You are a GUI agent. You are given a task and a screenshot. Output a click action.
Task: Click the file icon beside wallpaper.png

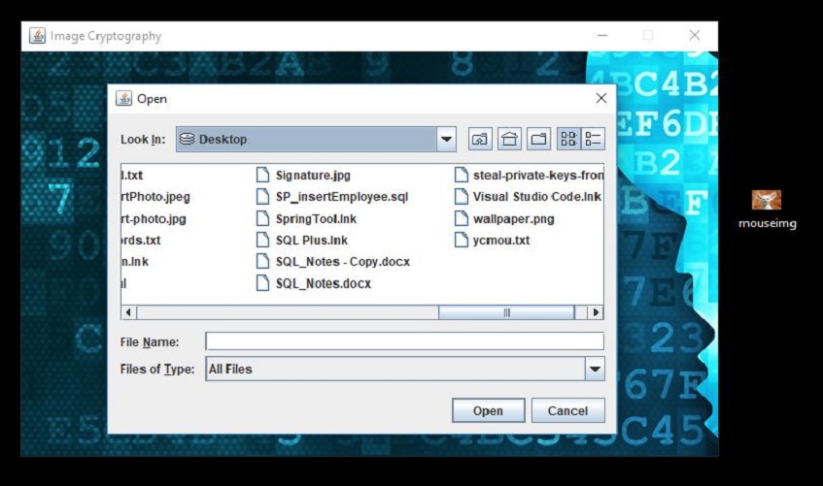[461, 218]
